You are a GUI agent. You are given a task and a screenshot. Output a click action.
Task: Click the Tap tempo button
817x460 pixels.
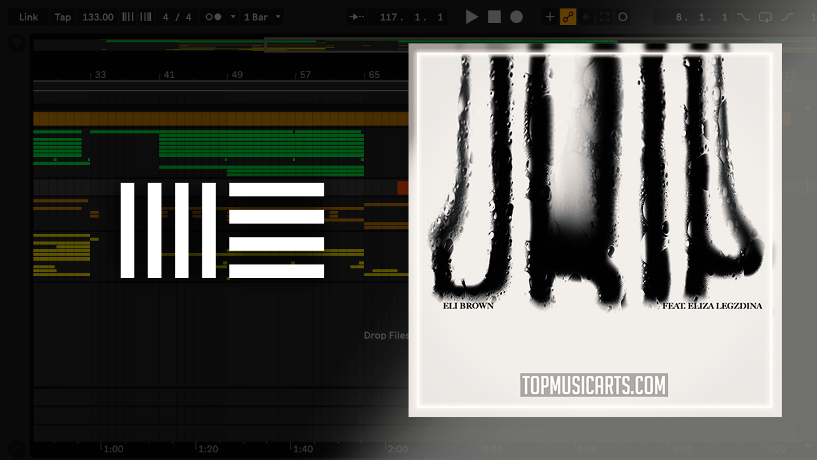pos(63,17)
